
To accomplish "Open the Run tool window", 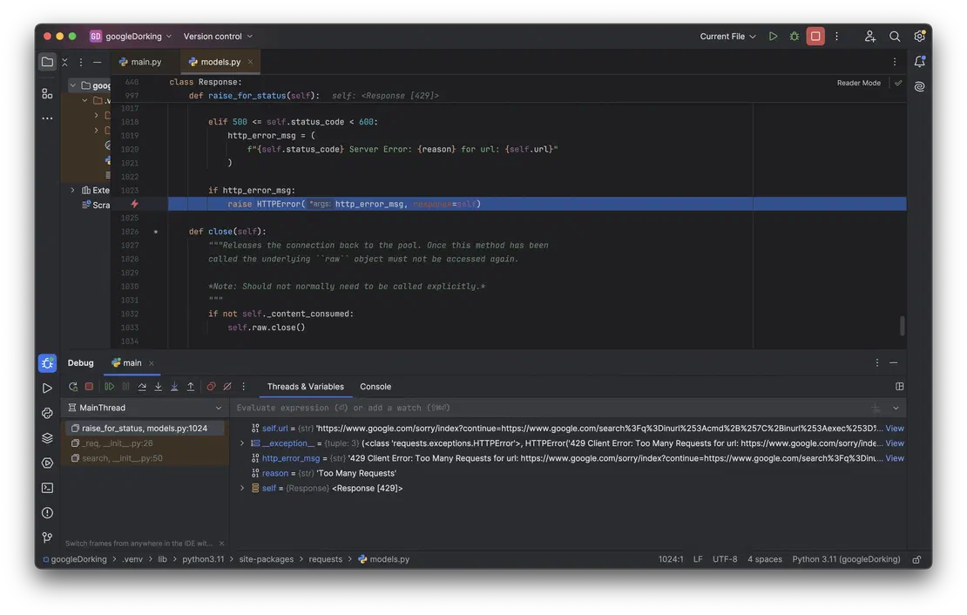I will point(47,388).
